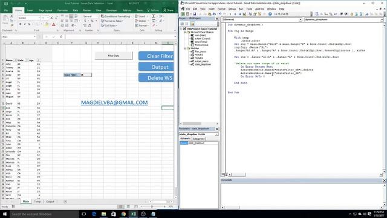Screen dimensions: 387x218
Task: Open the font name Calibri dropdown
Action: (39, 18)
